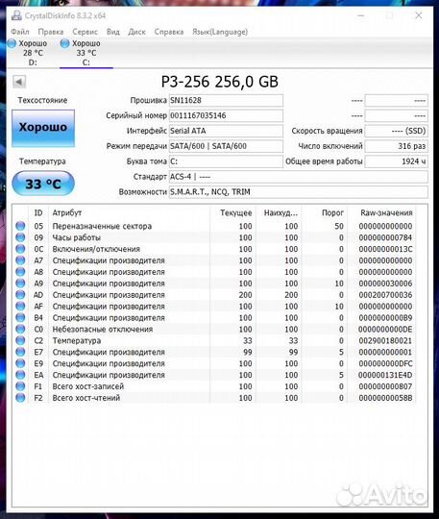The height and width of the screenshot is (519, 439).
Task: Open the Справка menu
Action: point(169,32)
